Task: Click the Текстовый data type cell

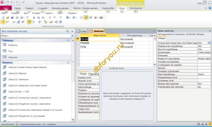Action: pyautogui.click(x=135, y=43)
